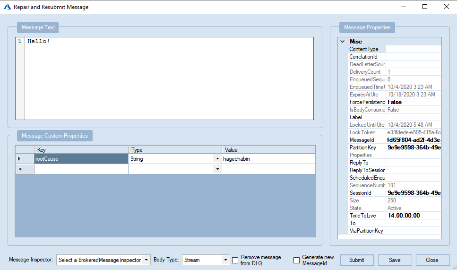Select the TimeToLive 14.00:00:00 value
Image resolution: width=457 pixels, height=270 pixels.
pyautogui.click(x=414, y=216)
